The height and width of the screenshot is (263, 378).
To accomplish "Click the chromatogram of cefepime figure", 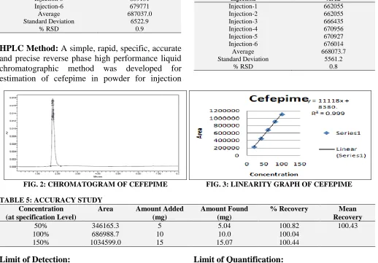I will coord(95,136).
